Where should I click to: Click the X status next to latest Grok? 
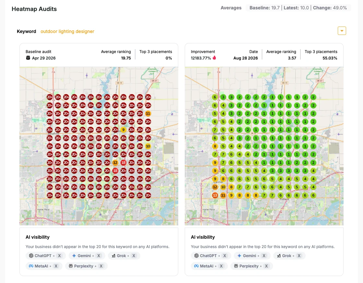click(x=299, y=256)
